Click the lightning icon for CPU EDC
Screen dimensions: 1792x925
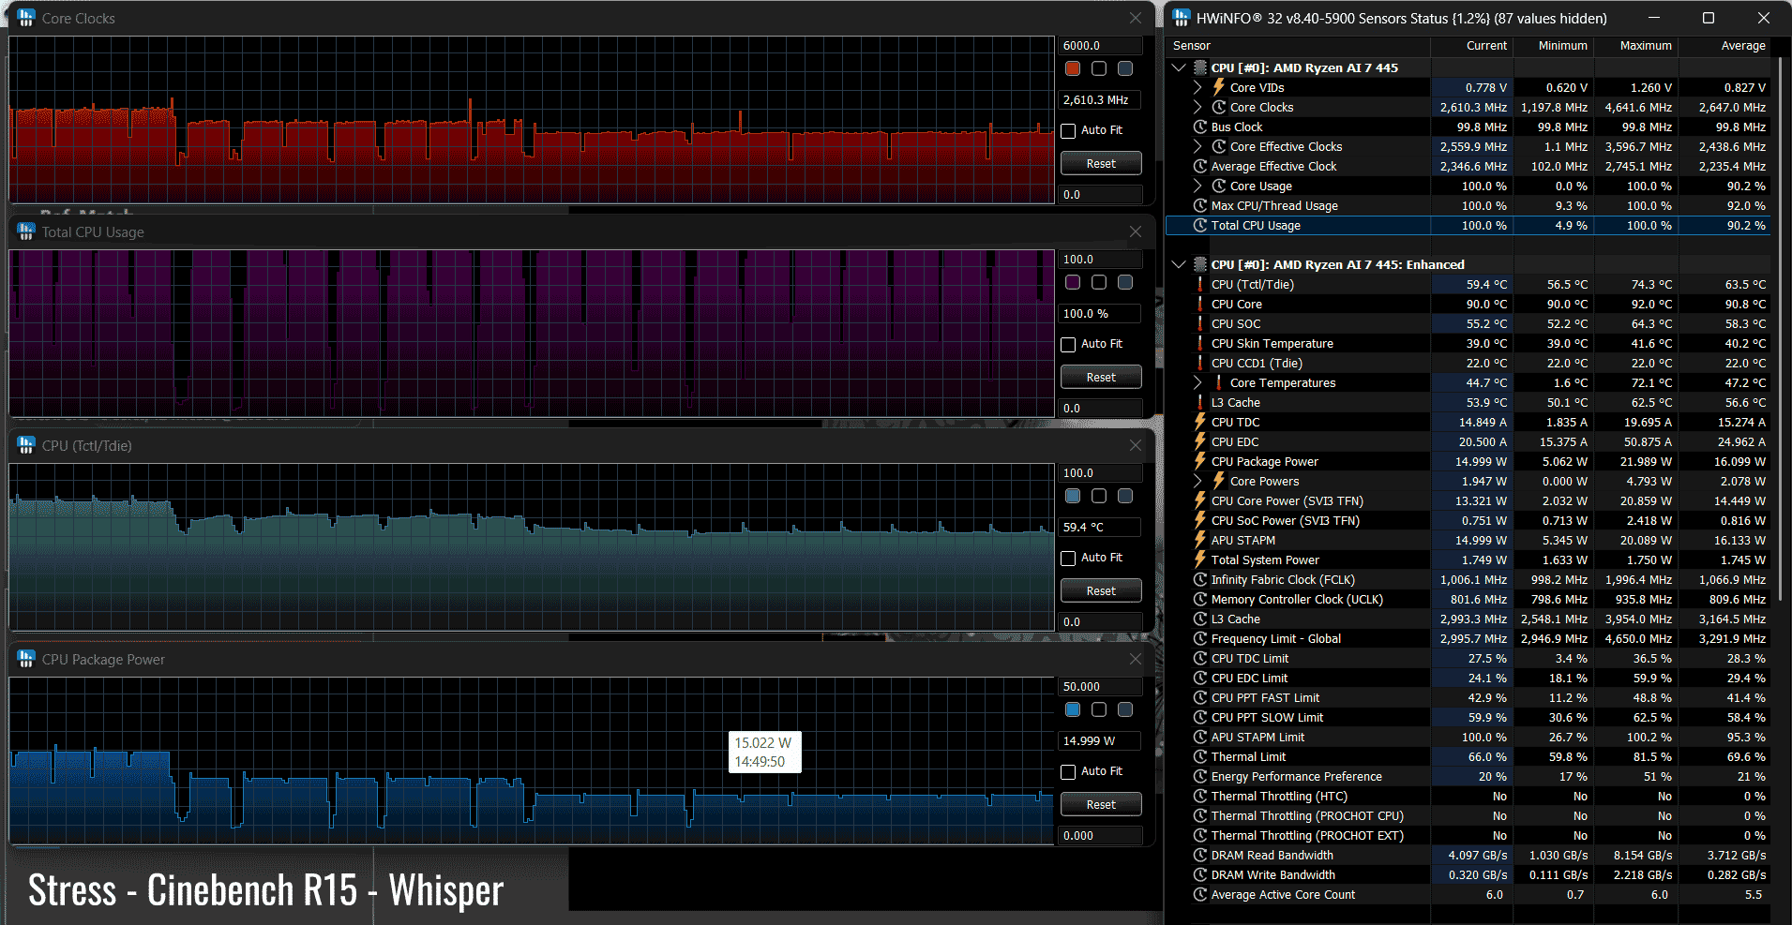[x=1200, y=441]
